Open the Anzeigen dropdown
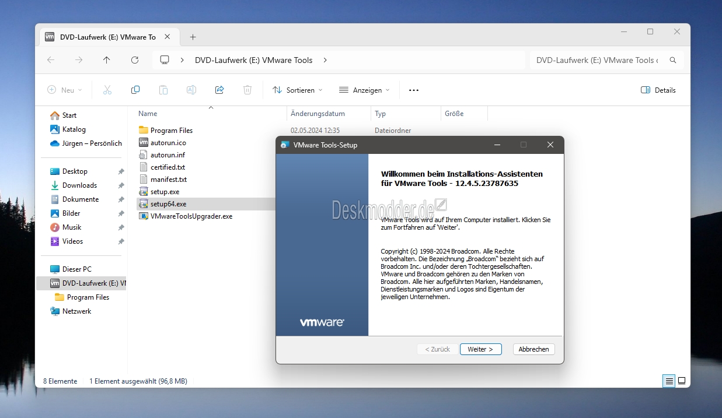722x418 pixels. 364,90
